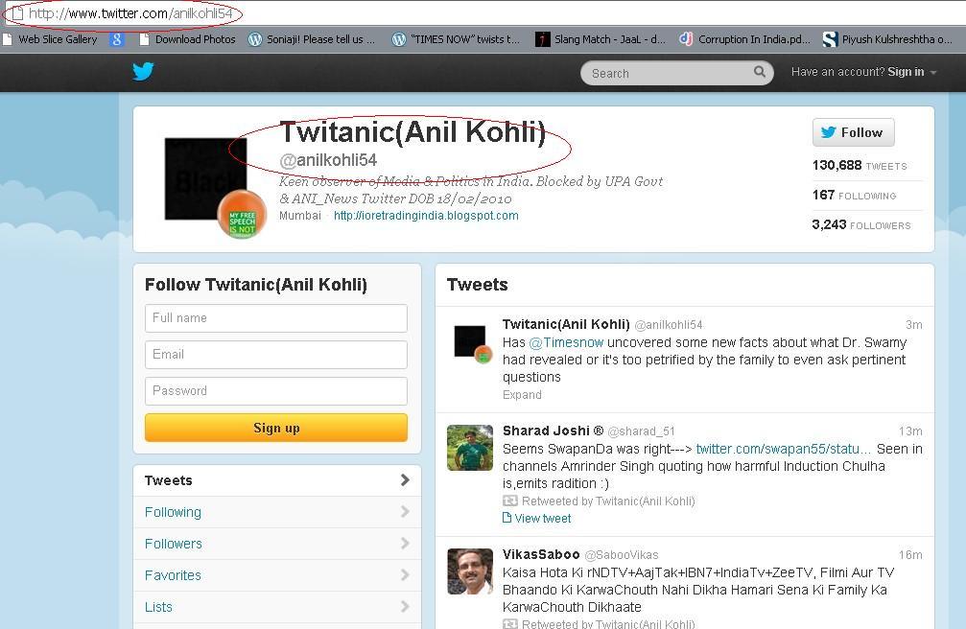Click the Email field
This screenshot has width=966, height=629.
pyautogui.click(x=276, y=354)
